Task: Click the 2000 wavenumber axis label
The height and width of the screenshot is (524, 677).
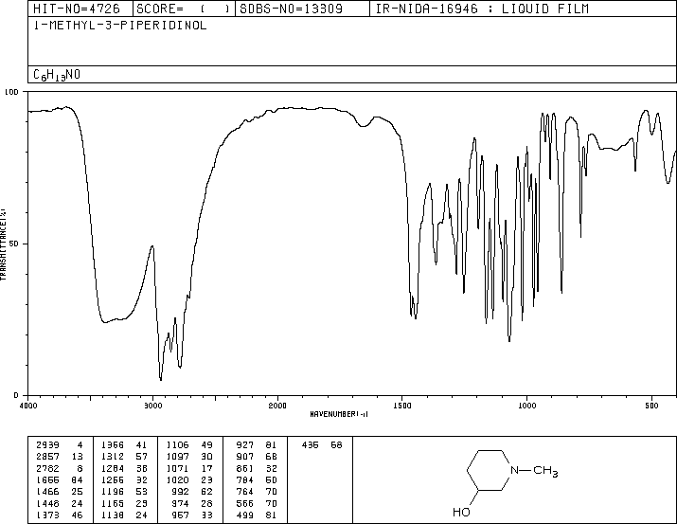Action: coord(277,406)
